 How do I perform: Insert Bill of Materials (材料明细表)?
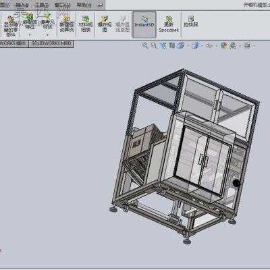tap(86, 24)
